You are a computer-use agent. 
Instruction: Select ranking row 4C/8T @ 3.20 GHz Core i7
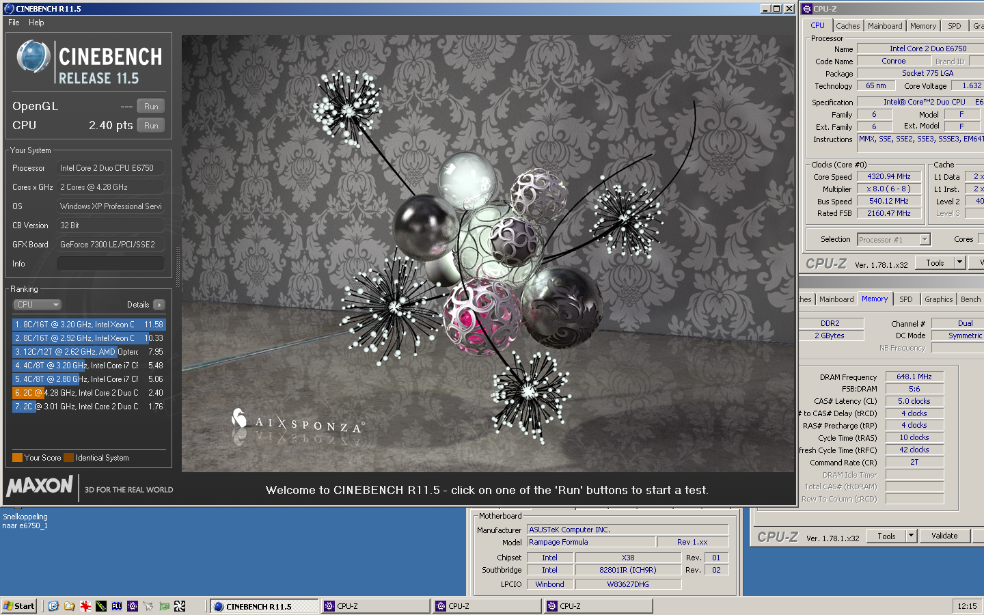[88, 366]
